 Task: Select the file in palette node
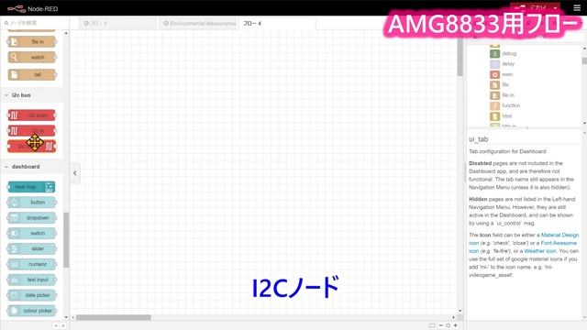point(32,41)
